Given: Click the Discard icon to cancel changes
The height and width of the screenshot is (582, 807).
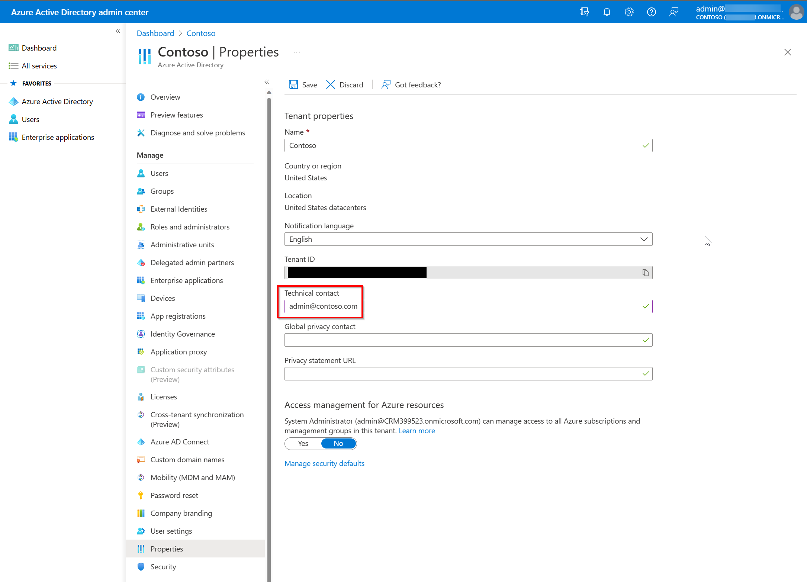Looking at the screenshot, I should [331, 84].
